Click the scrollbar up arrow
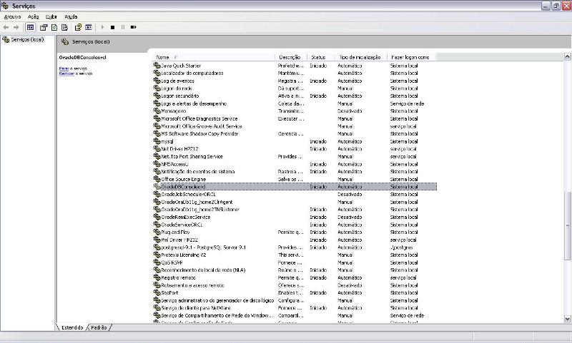The height and width of the screenshot is (343, 572). coord(567,56)
